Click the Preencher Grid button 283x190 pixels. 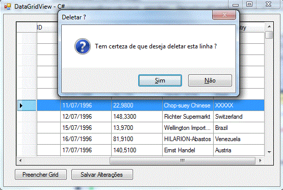(41, 175)
